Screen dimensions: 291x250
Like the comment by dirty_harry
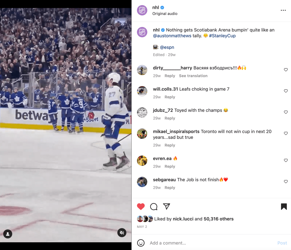click(x=286, y=70)
